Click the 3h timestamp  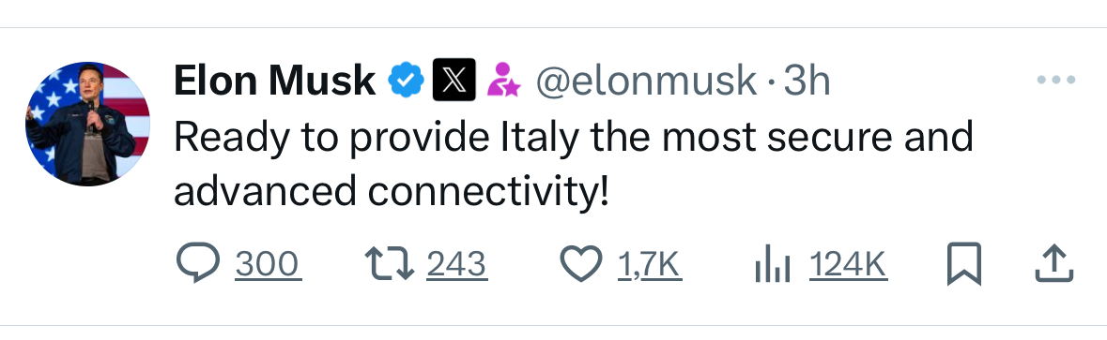coord(807,81)
